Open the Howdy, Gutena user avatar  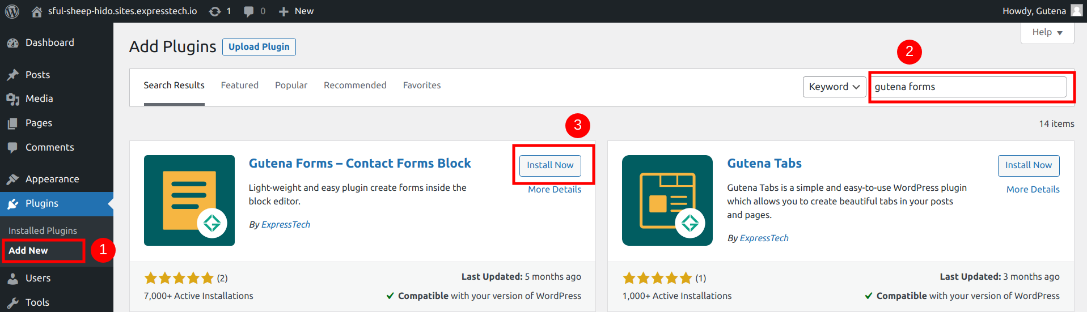[1076, 11]
